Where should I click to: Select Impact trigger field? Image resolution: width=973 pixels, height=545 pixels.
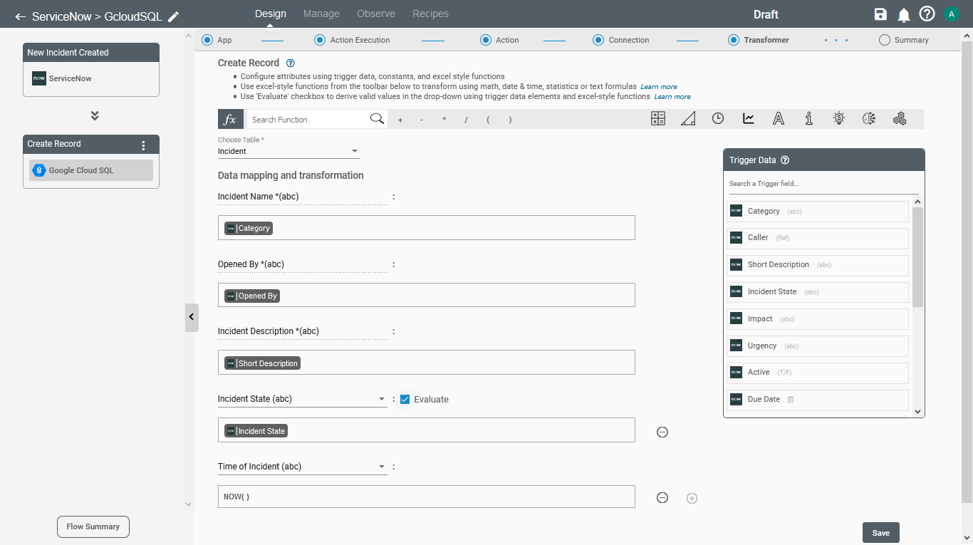[818, 319]
